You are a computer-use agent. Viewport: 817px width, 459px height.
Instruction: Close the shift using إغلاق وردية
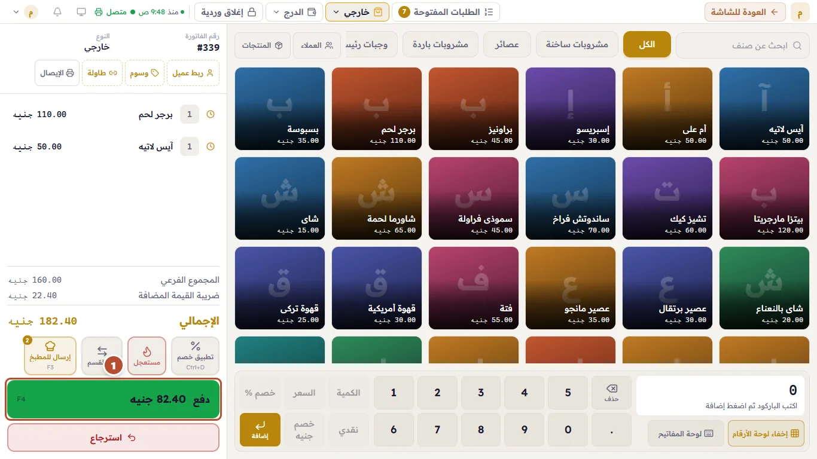[x=229, y=12]
